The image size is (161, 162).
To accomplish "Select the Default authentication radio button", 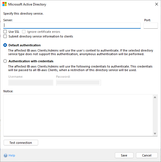I will click(5, 45).
